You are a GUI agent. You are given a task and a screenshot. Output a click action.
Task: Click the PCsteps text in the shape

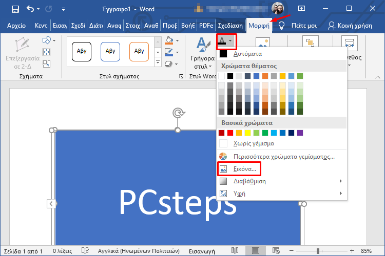178,204
